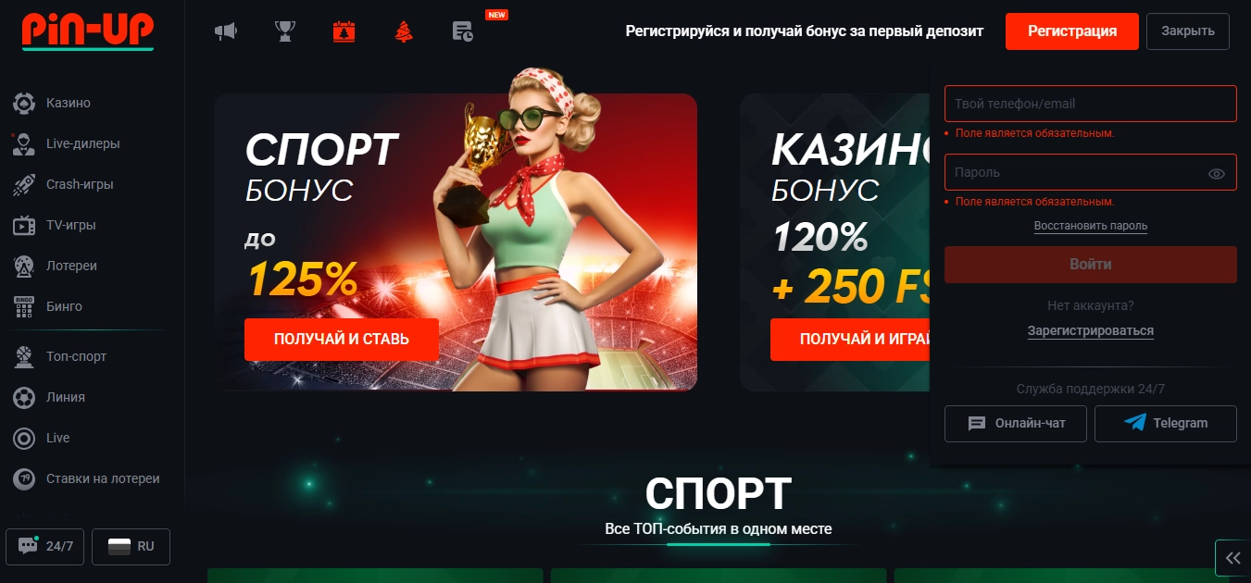Screen dimensions: 1251x583
Task: Close the login panel with Закрыть
Action: coord(1188,31)
